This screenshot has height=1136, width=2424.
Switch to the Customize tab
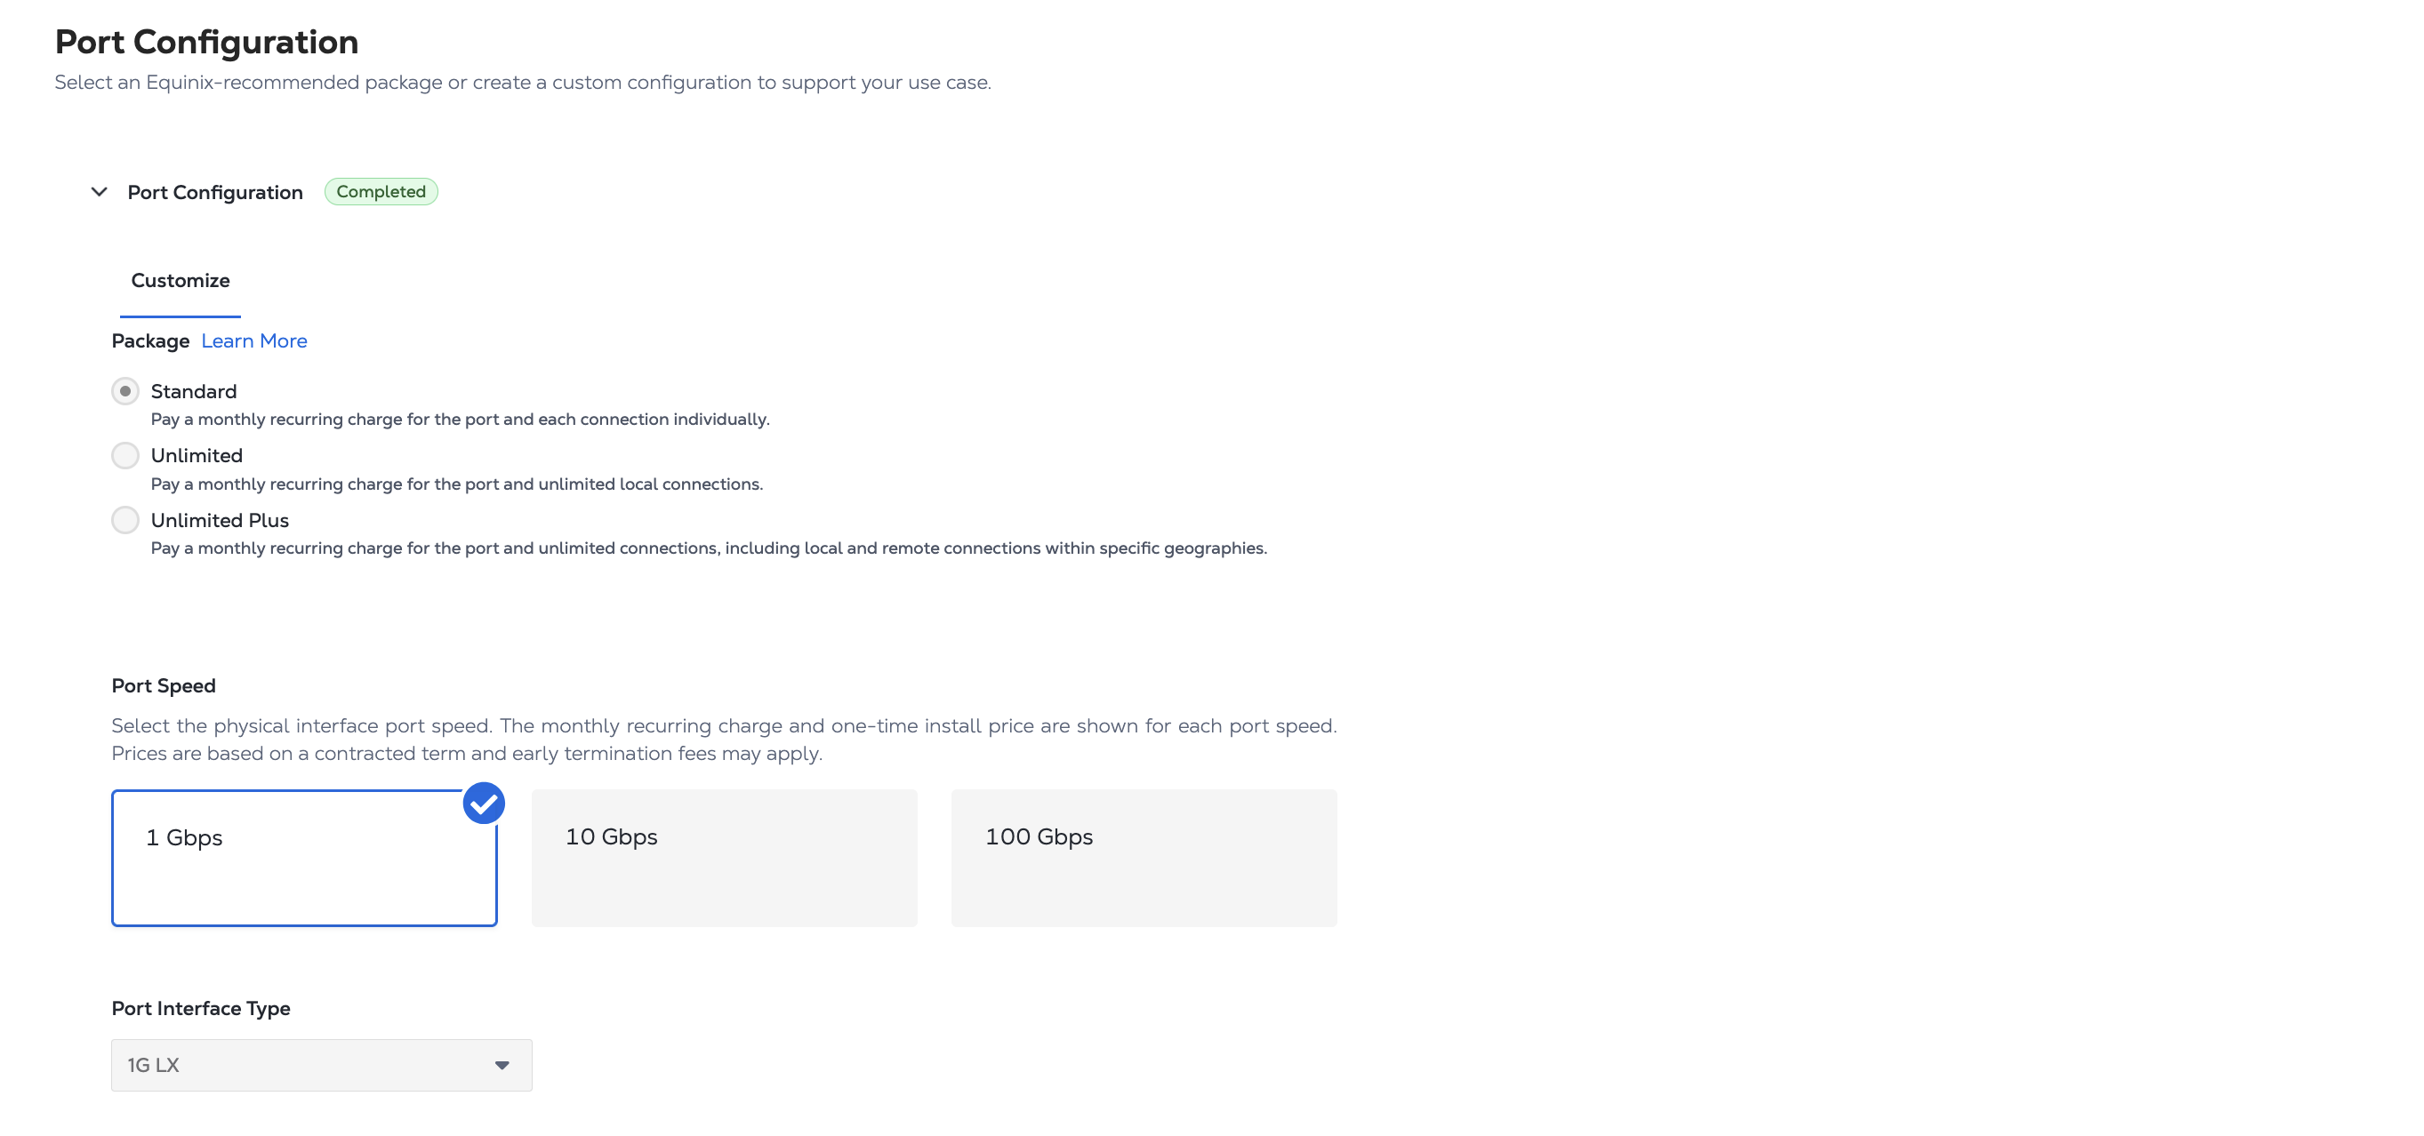pos(180,280)
